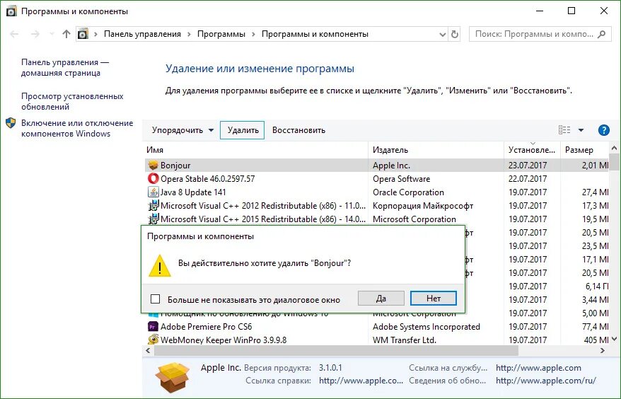Click the Windows features shield icon

pos(11,123)
